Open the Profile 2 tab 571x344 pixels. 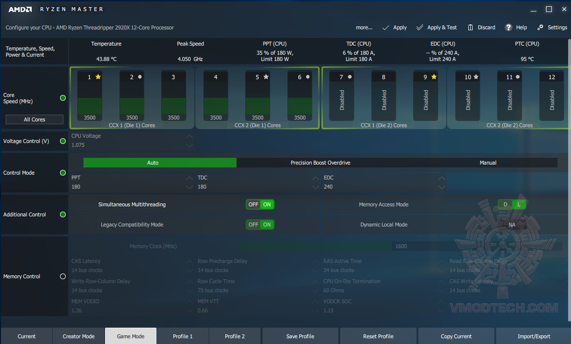(235, 336)
